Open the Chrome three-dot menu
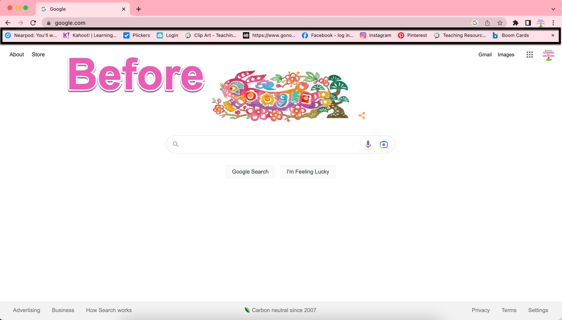The height and width of the screenshot is (320, 562). 553,23
